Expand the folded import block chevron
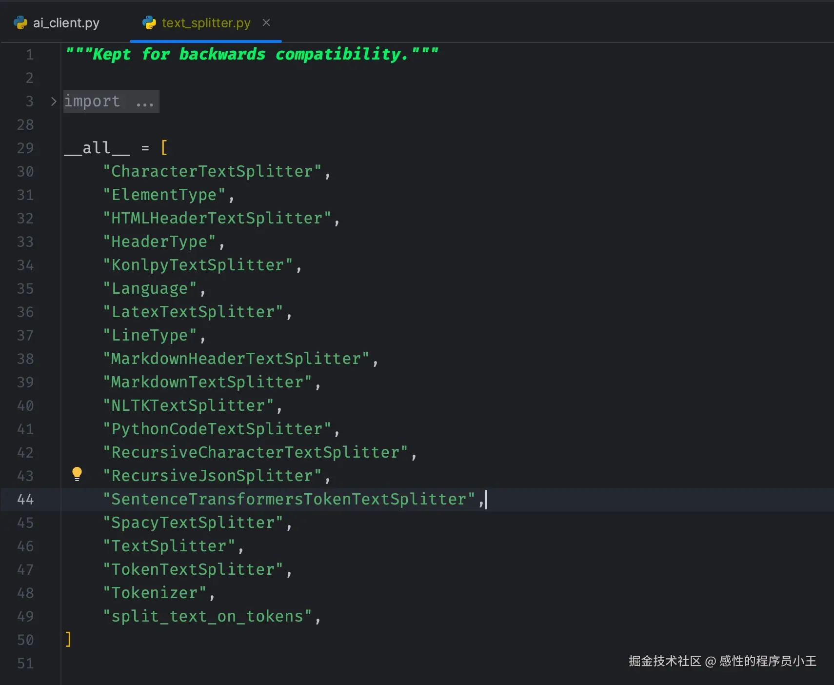The height and width of the screenshot is (685, 834). [x=54, y=101]
